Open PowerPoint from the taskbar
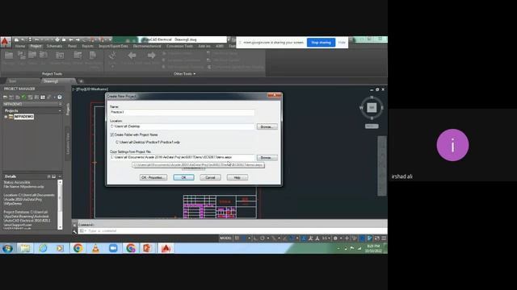The width and height of the screenshot is (517, 290). pyautogui.click(x=147, y=248)
